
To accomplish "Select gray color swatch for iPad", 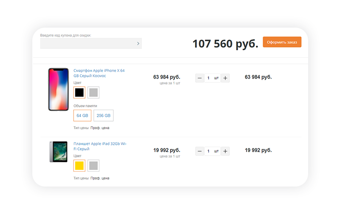I will click(x=93, y=166).
